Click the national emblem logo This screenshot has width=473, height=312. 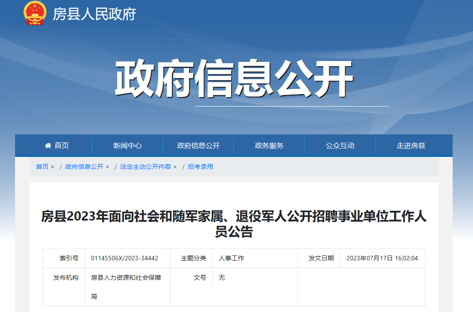[35, 13]
